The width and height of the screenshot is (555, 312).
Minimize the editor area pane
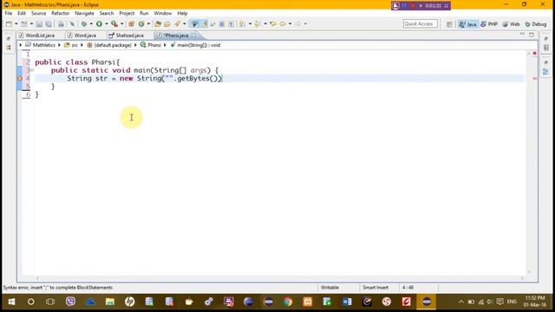tap(522, 35)
